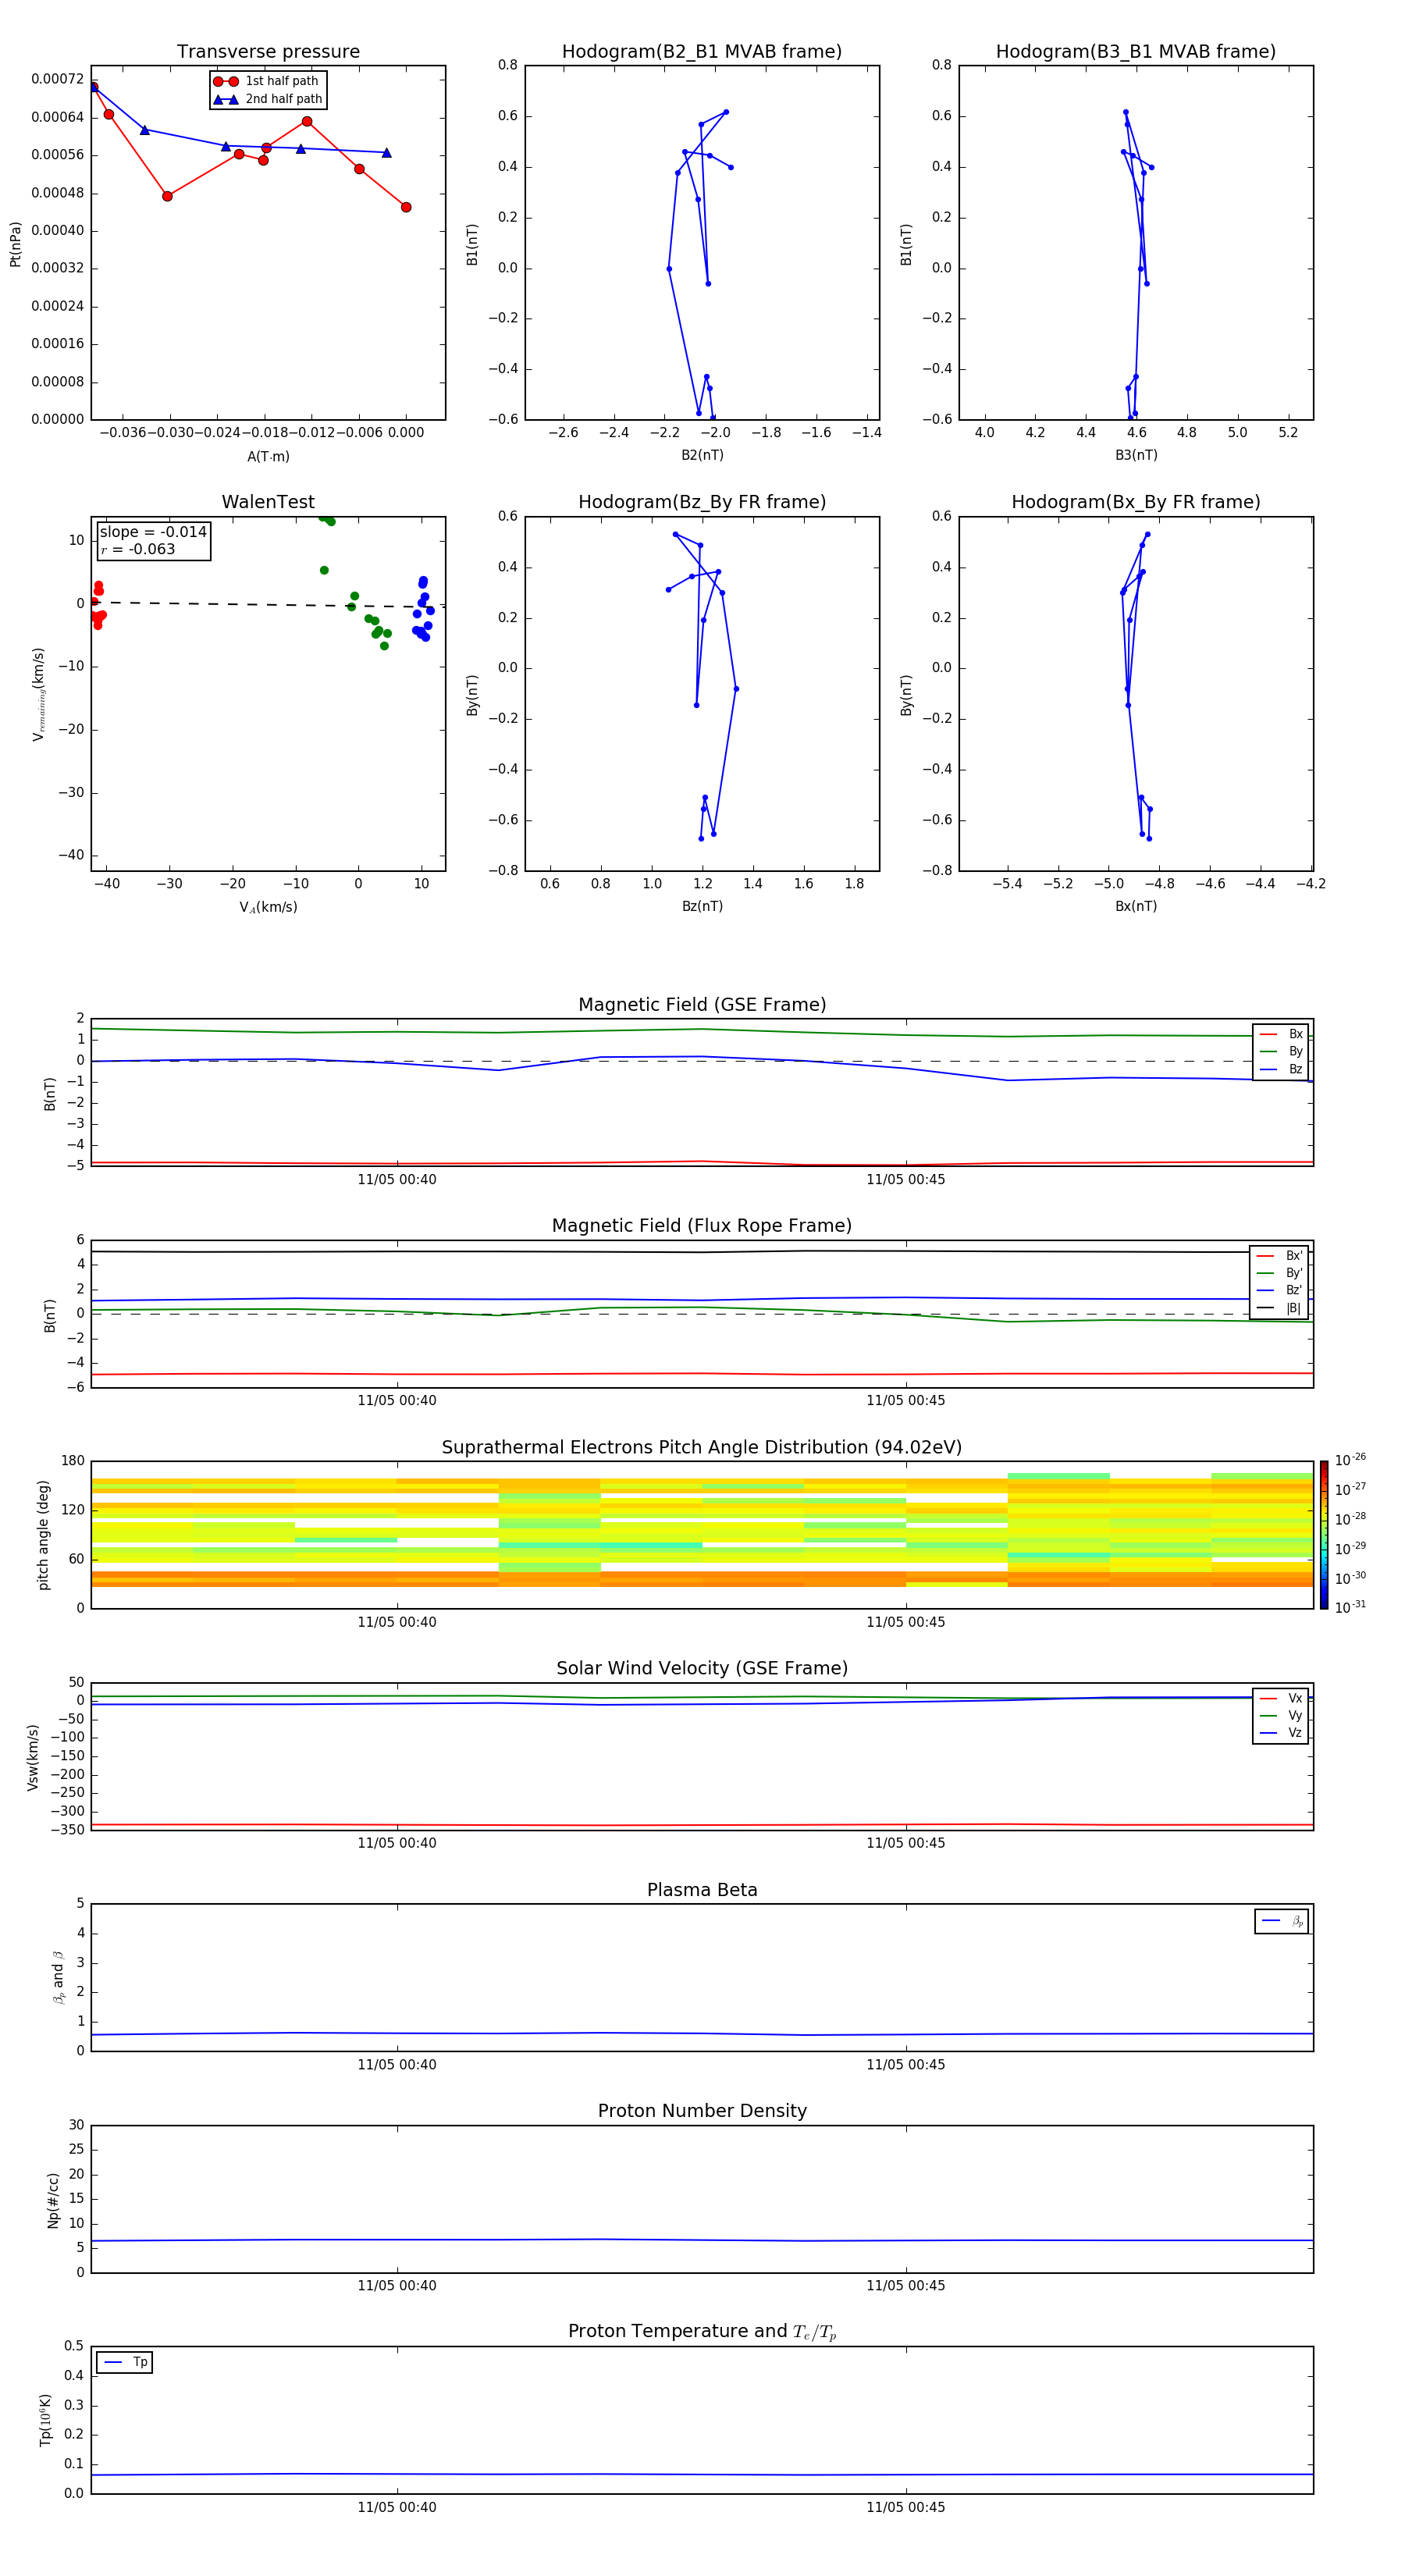The image size is (1405, 2576).
Task: Select the "WalenTest" plot title
Action: click(268, 502)
